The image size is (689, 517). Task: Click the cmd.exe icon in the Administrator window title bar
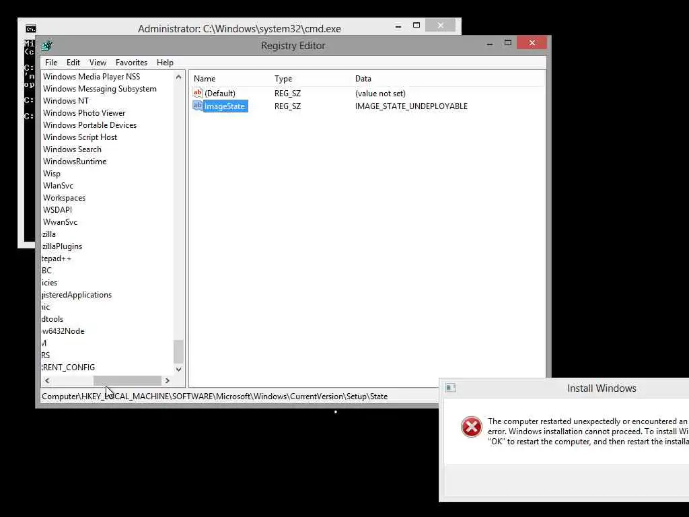pos(30,29)
